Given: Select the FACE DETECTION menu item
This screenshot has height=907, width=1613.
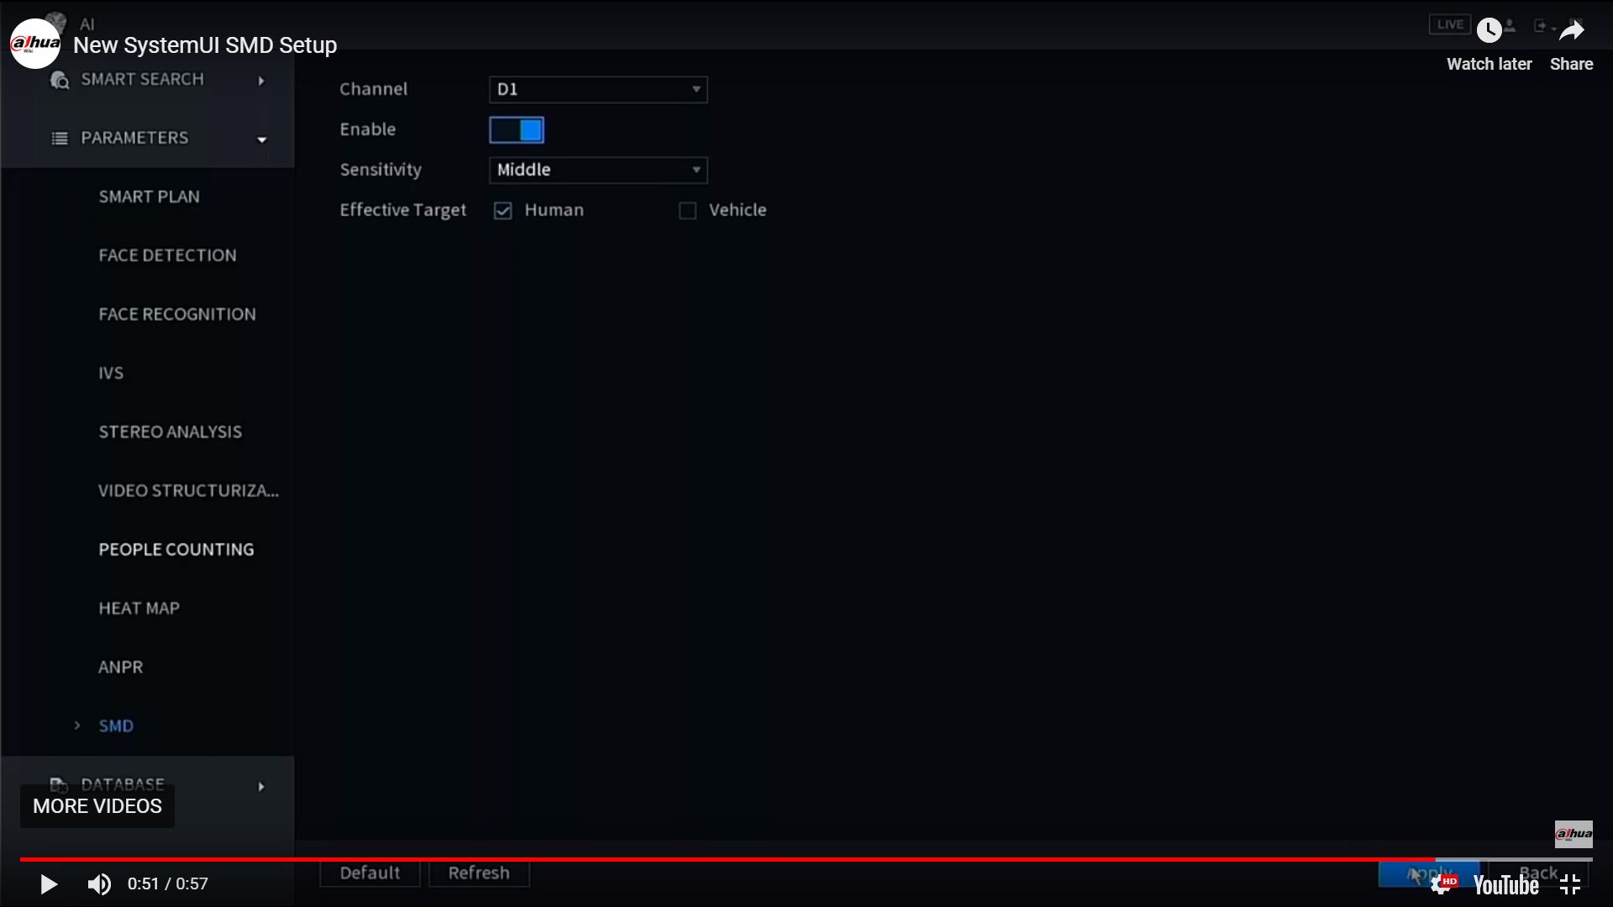Looking at the screenshot, I should point(167,255).
